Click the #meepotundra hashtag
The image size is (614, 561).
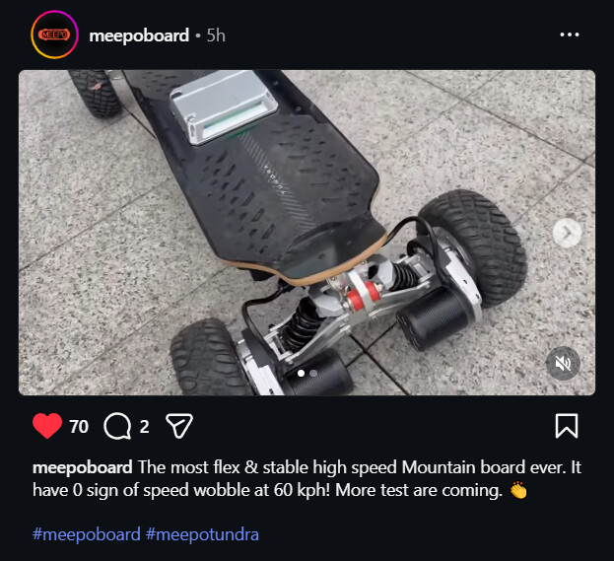(x=202, y=534)
